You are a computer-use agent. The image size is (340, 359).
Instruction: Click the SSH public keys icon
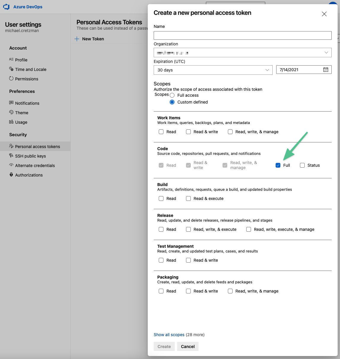[x=11, y=156]
